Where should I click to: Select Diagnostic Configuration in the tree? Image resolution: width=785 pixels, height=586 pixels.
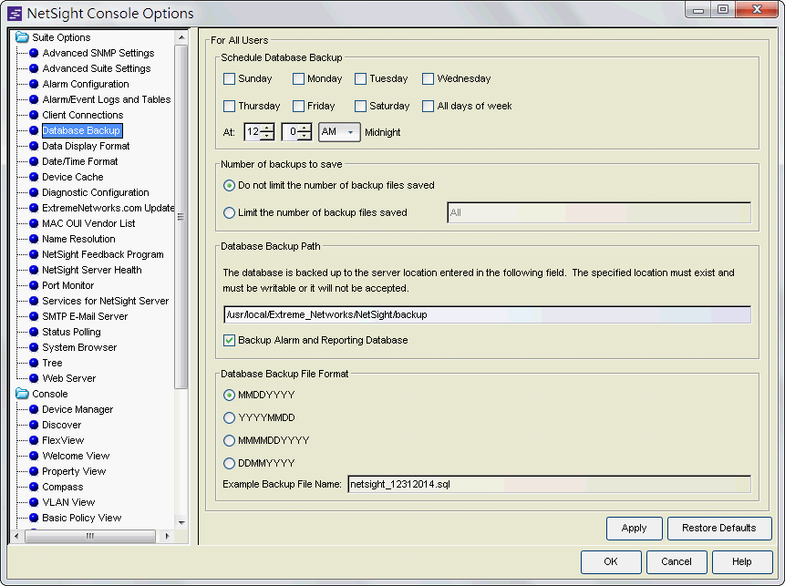point(95,192)
